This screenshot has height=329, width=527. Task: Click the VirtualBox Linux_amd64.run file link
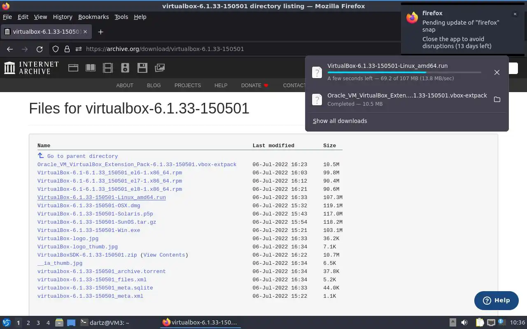pos(101,197)
